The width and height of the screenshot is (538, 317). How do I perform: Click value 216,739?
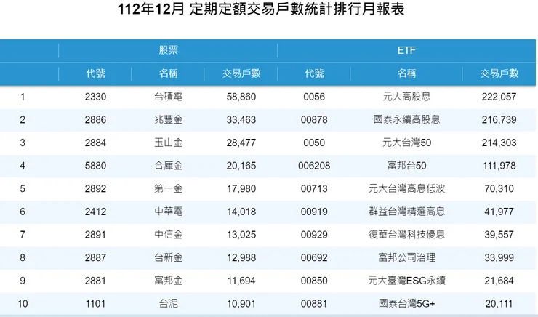click(x=499, y=120)
